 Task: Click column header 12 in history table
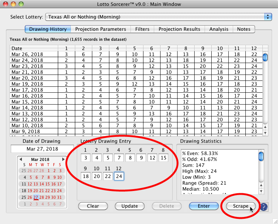[x=254, y=48]
